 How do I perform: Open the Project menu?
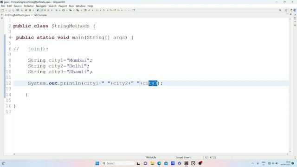(x=63, y=6)
